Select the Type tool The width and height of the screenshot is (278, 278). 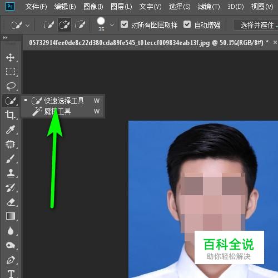(11, 274)
